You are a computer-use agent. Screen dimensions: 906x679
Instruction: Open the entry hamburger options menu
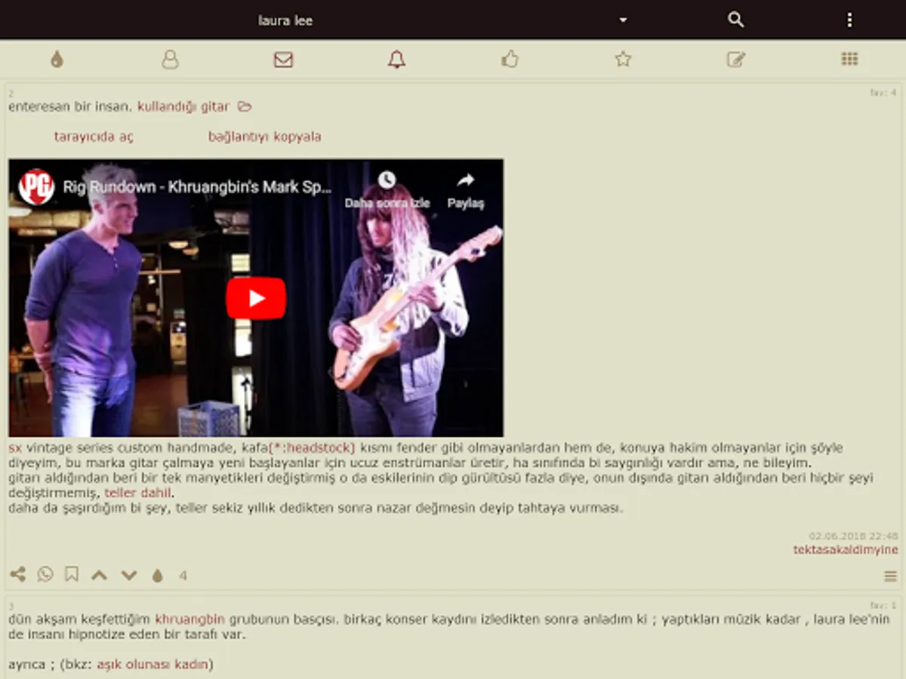click(890, 576)
